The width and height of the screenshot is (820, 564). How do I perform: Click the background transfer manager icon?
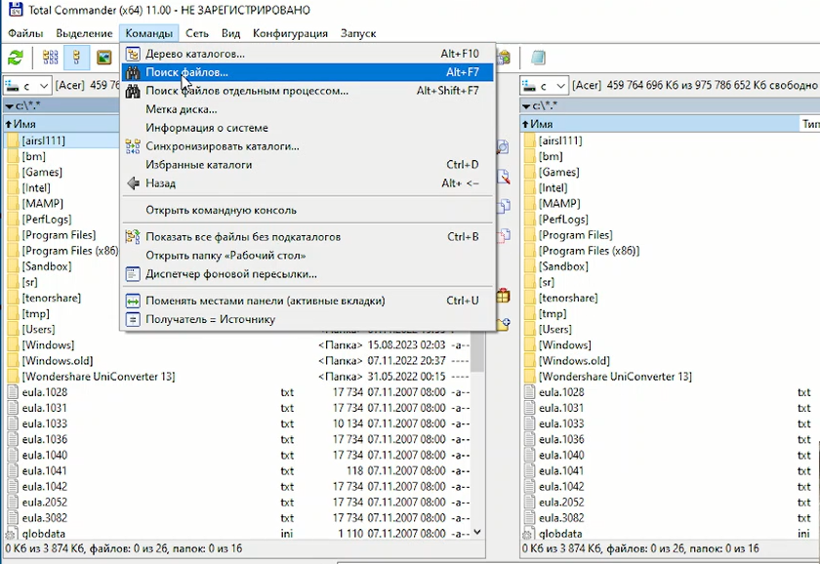133,274
